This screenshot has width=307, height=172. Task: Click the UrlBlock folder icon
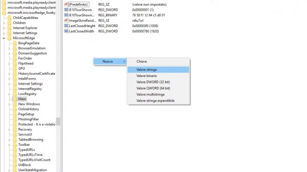[15, 165]
